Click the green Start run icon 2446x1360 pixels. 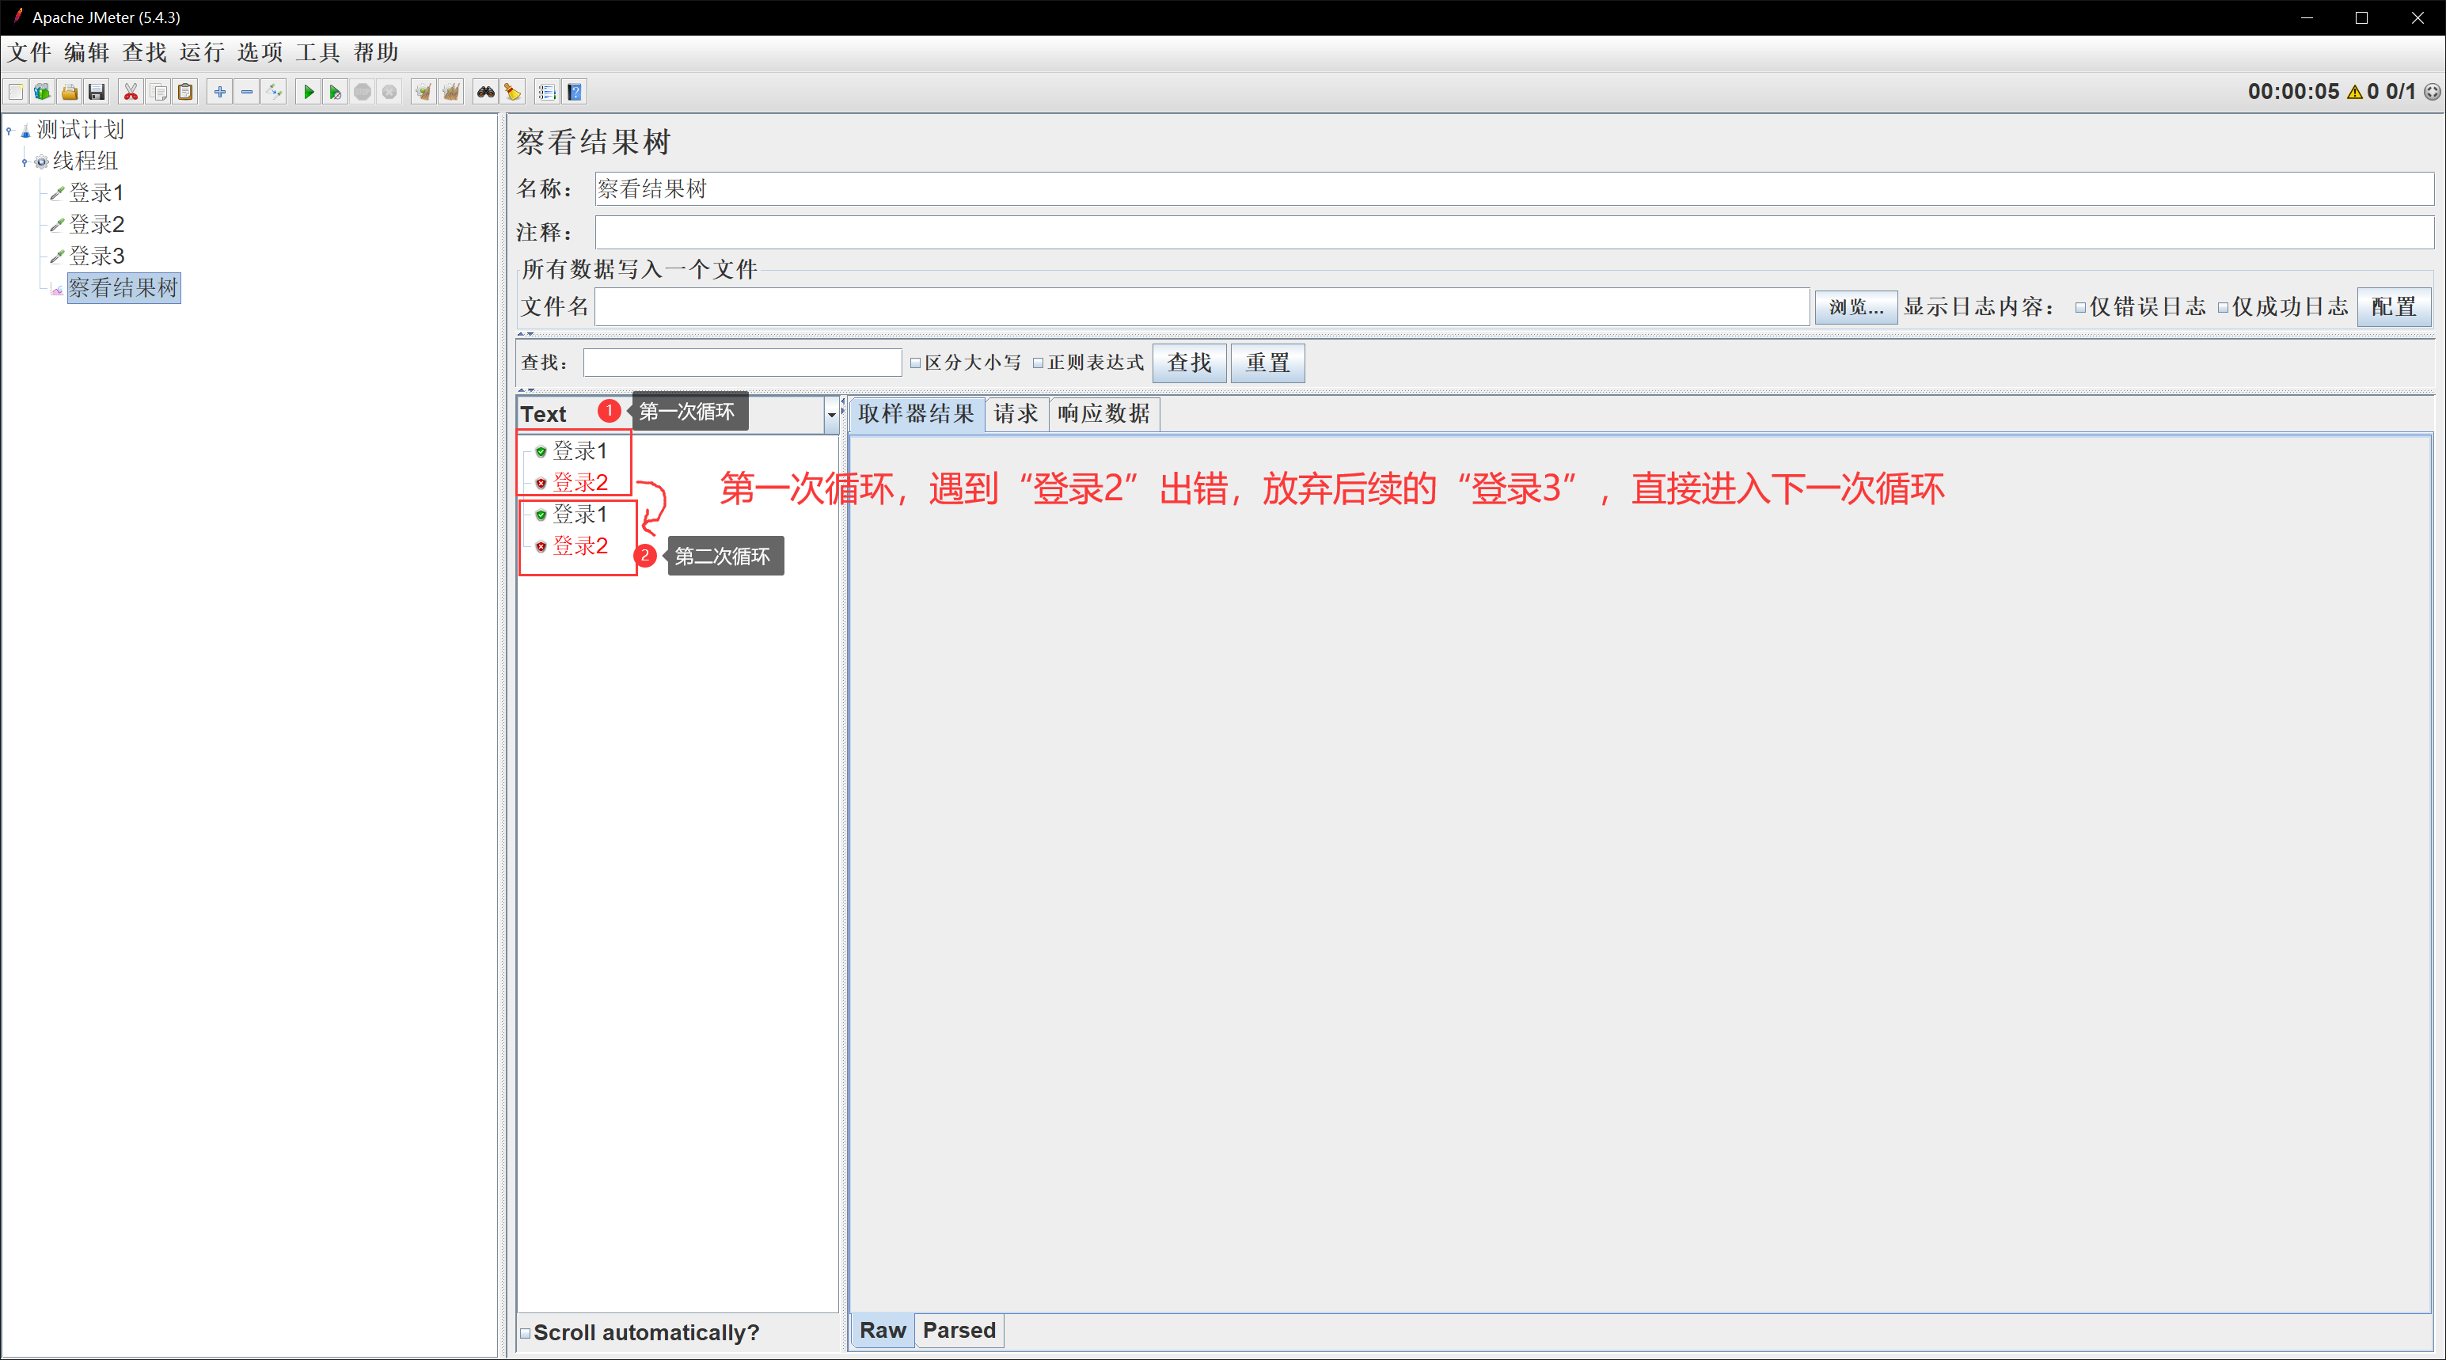[x=308, y=92]
